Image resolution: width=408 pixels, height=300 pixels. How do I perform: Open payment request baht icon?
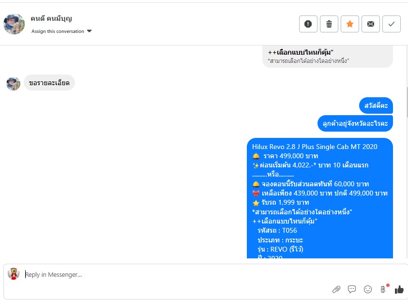[383, 289]
